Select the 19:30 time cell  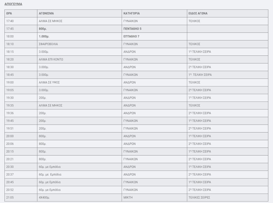10,98
